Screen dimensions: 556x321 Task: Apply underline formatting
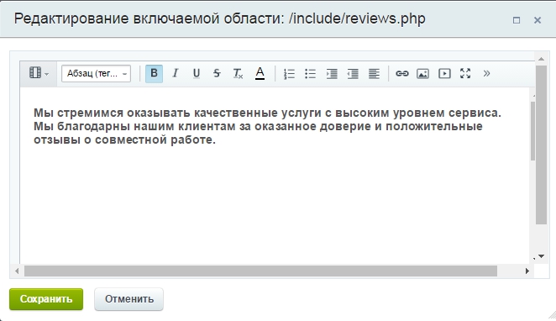point(196,73)
